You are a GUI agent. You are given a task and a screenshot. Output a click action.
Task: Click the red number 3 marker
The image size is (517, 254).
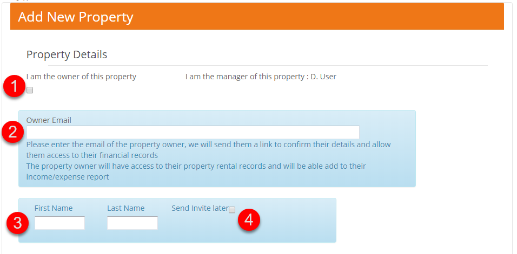(x=17, y=223)
